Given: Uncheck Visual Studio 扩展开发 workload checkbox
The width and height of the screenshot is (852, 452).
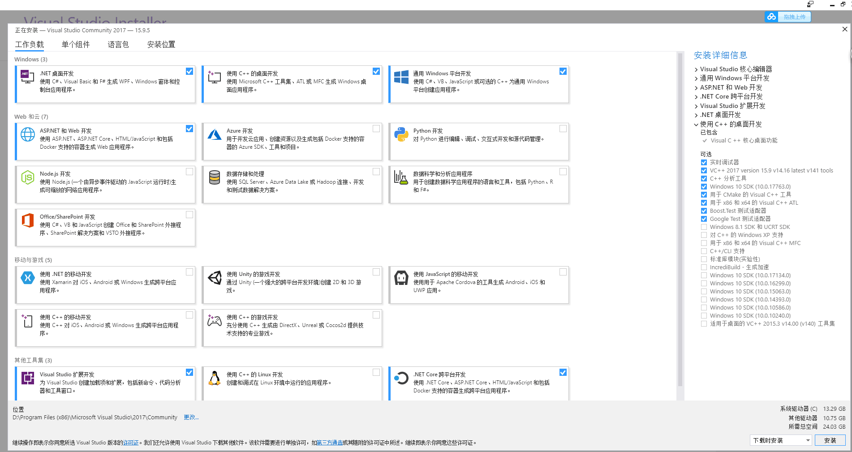Looking at the screenshot, I should click(x=189, y=372).
